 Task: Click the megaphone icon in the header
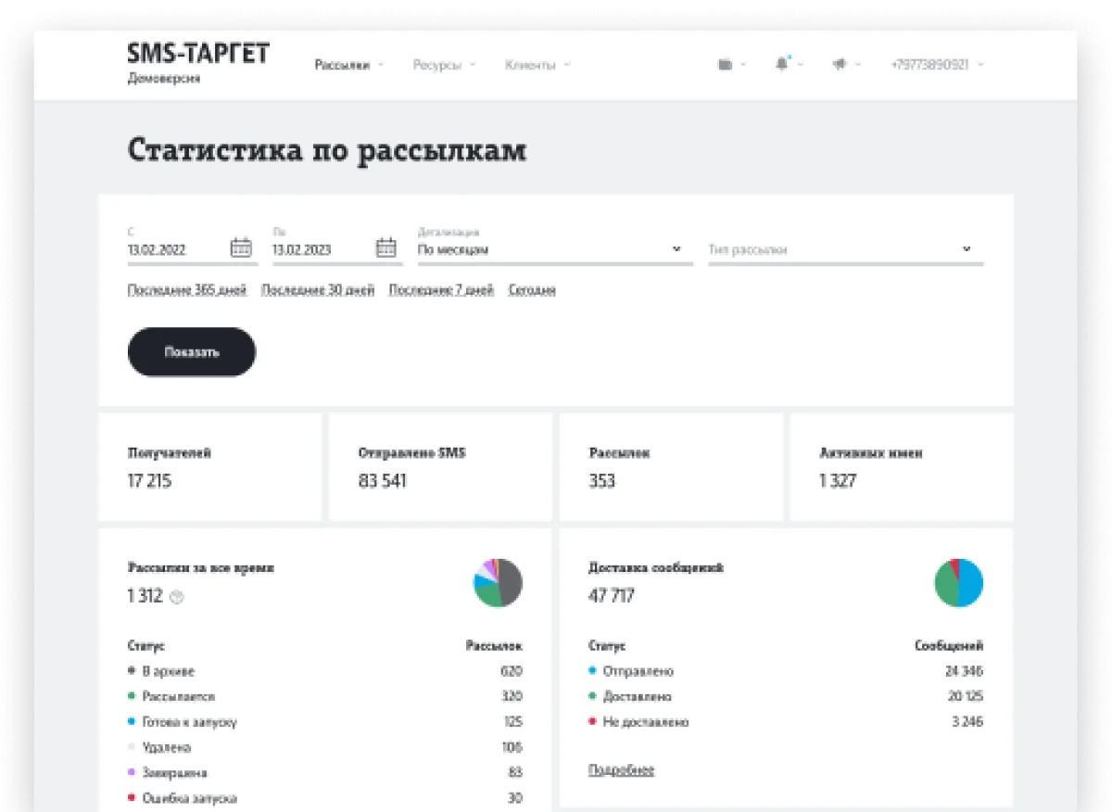840,65
